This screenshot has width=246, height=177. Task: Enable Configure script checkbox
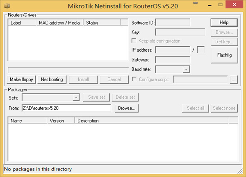(x=134, y=79)
